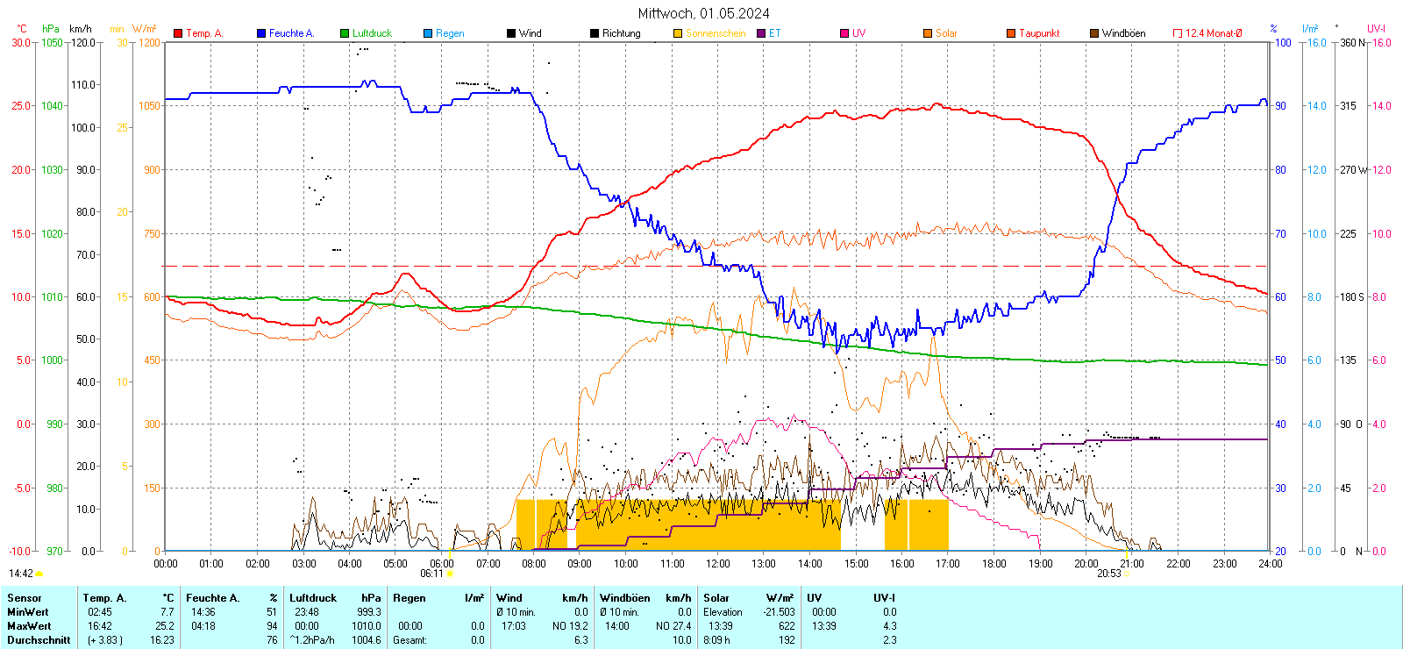The image size is (1403, 649).
Task: Click the brown Windböen legend square
Action: [1094, 33]
